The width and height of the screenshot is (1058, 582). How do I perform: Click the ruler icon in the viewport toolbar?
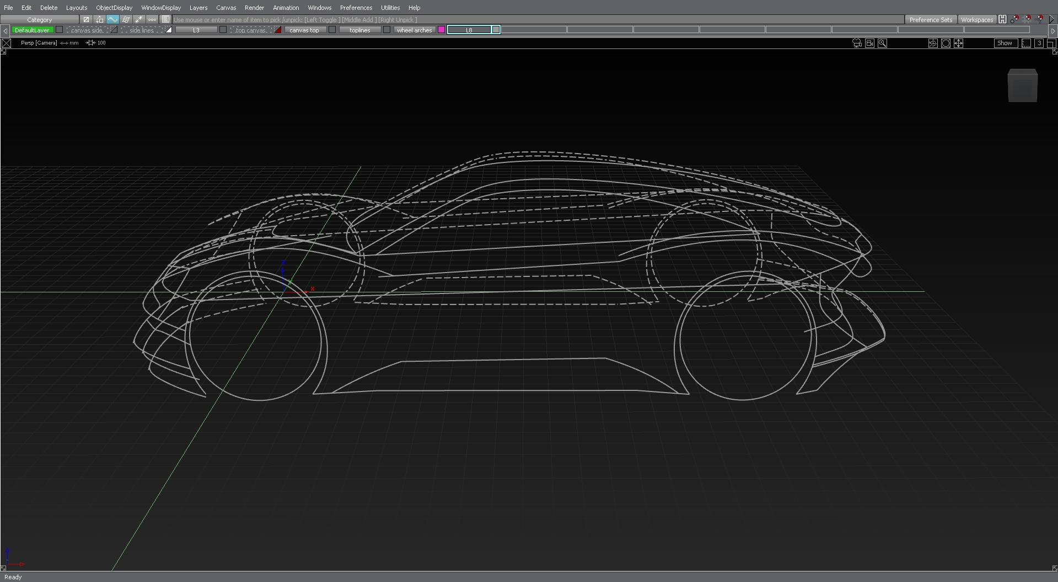click(x=1026, y=43)
